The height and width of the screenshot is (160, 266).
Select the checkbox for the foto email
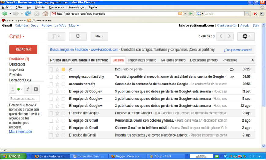coord(51,69)
